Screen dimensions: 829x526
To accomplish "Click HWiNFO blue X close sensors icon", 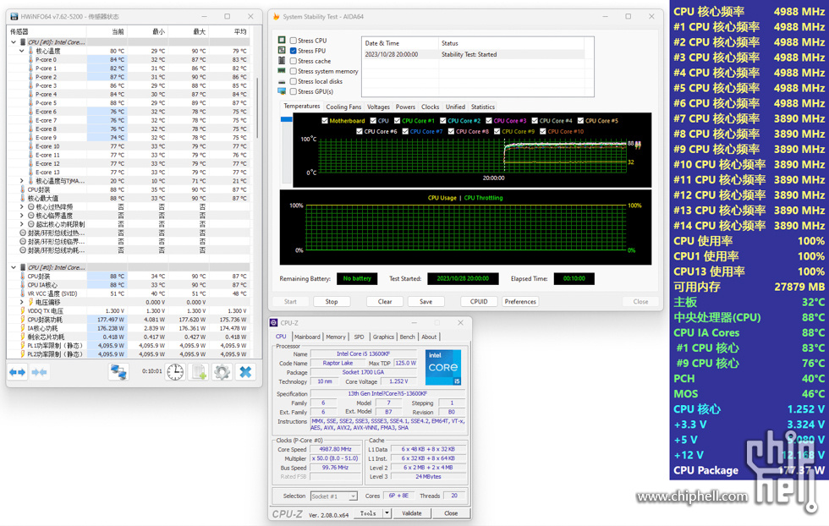I will pos(245,372).
